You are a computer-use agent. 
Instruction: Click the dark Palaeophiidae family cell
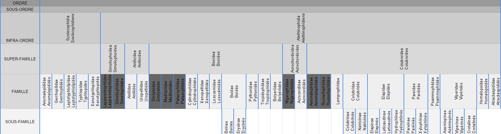[179, 91]
